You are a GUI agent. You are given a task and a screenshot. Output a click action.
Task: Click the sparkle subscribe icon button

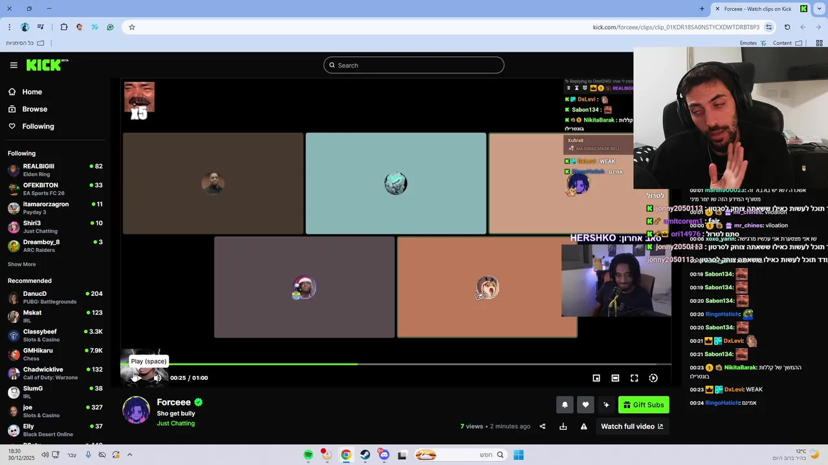[x=606, y=405]
